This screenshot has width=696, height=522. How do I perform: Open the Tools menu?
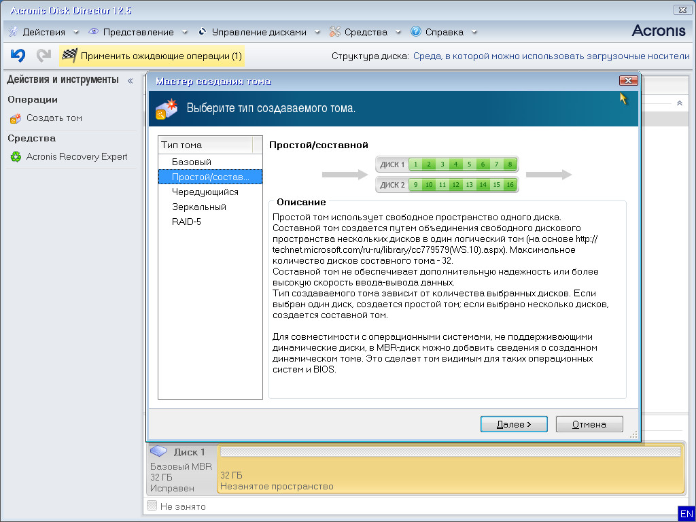tap(365, 32)
